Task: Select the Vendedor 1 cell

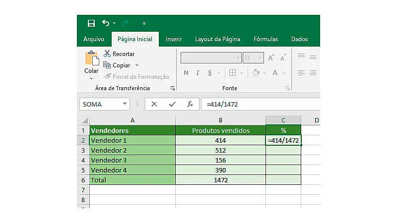Action: [x=132, y=140]
